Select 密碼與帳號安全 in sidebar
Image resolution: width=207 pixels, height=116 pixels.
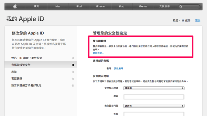(x=41, y=65)
